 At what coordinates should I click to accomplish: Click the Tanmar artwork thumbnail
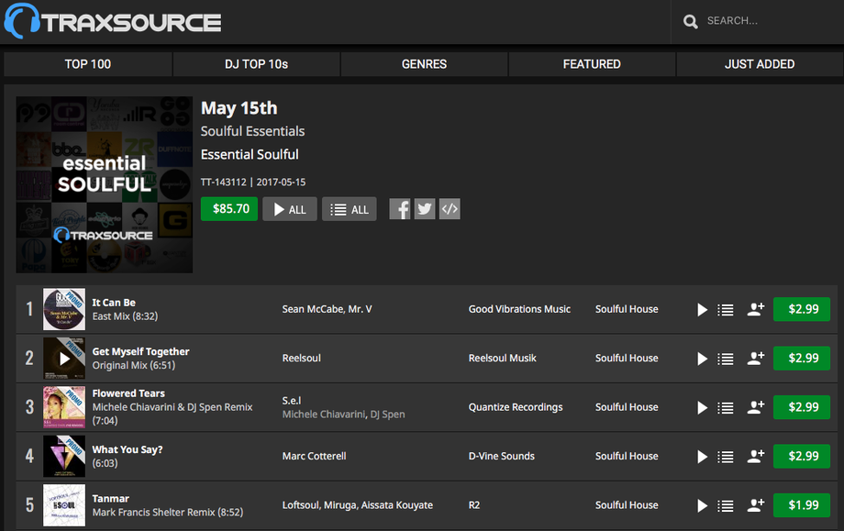(64, 505)
